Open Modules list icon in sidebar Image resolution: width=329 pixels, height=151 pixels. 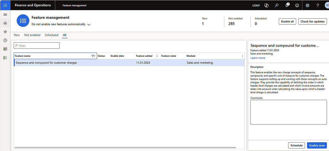click(x=5, y=58)
